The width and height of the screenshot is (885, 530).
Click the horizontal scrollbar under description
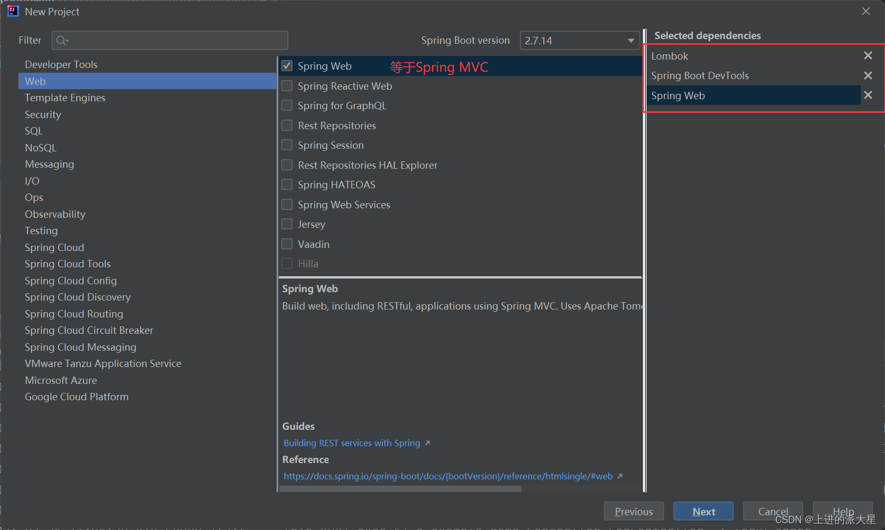click(x=400, y=489)
